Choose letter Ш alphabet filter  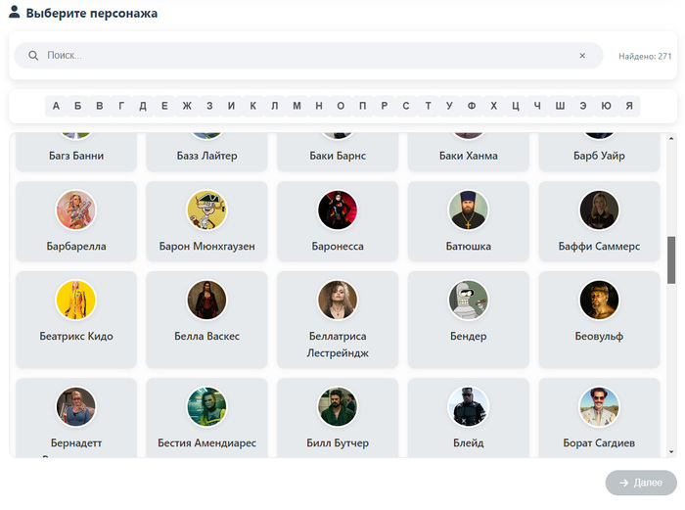point(560,106)
